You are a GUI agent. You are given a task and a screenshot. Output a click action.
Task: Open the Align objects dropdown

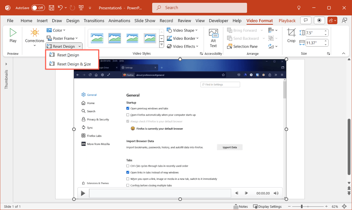(x=273, y=30)
